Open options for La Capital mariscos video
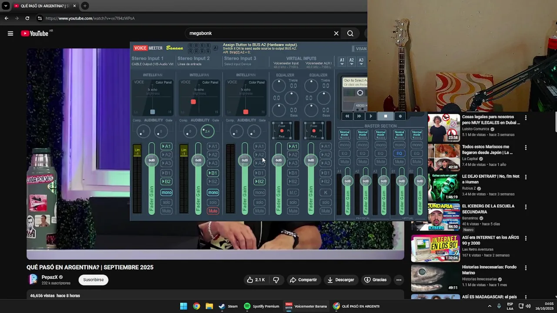Screen dimensions: 557x313 point(526,148)
